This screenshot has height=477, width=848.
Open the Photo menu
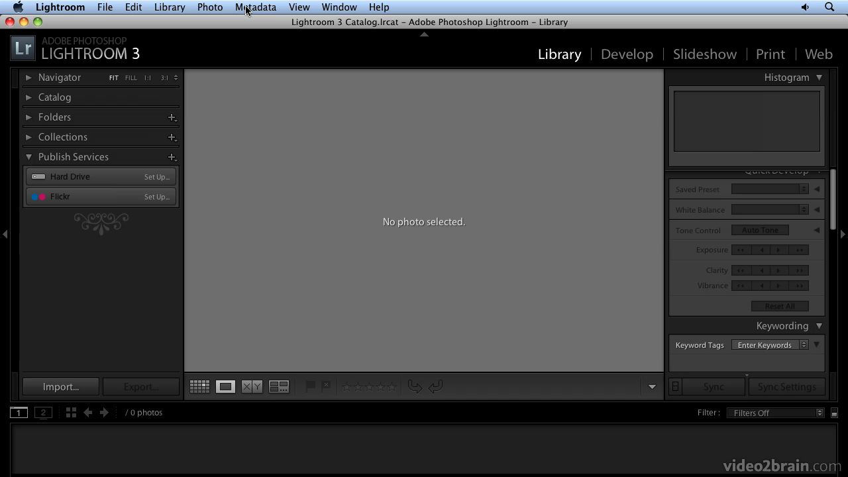coord(210,7)
